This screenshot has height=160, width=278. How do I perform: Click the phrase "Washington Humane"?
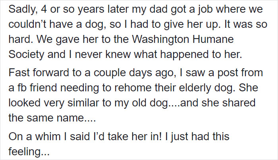pos(183,39)
